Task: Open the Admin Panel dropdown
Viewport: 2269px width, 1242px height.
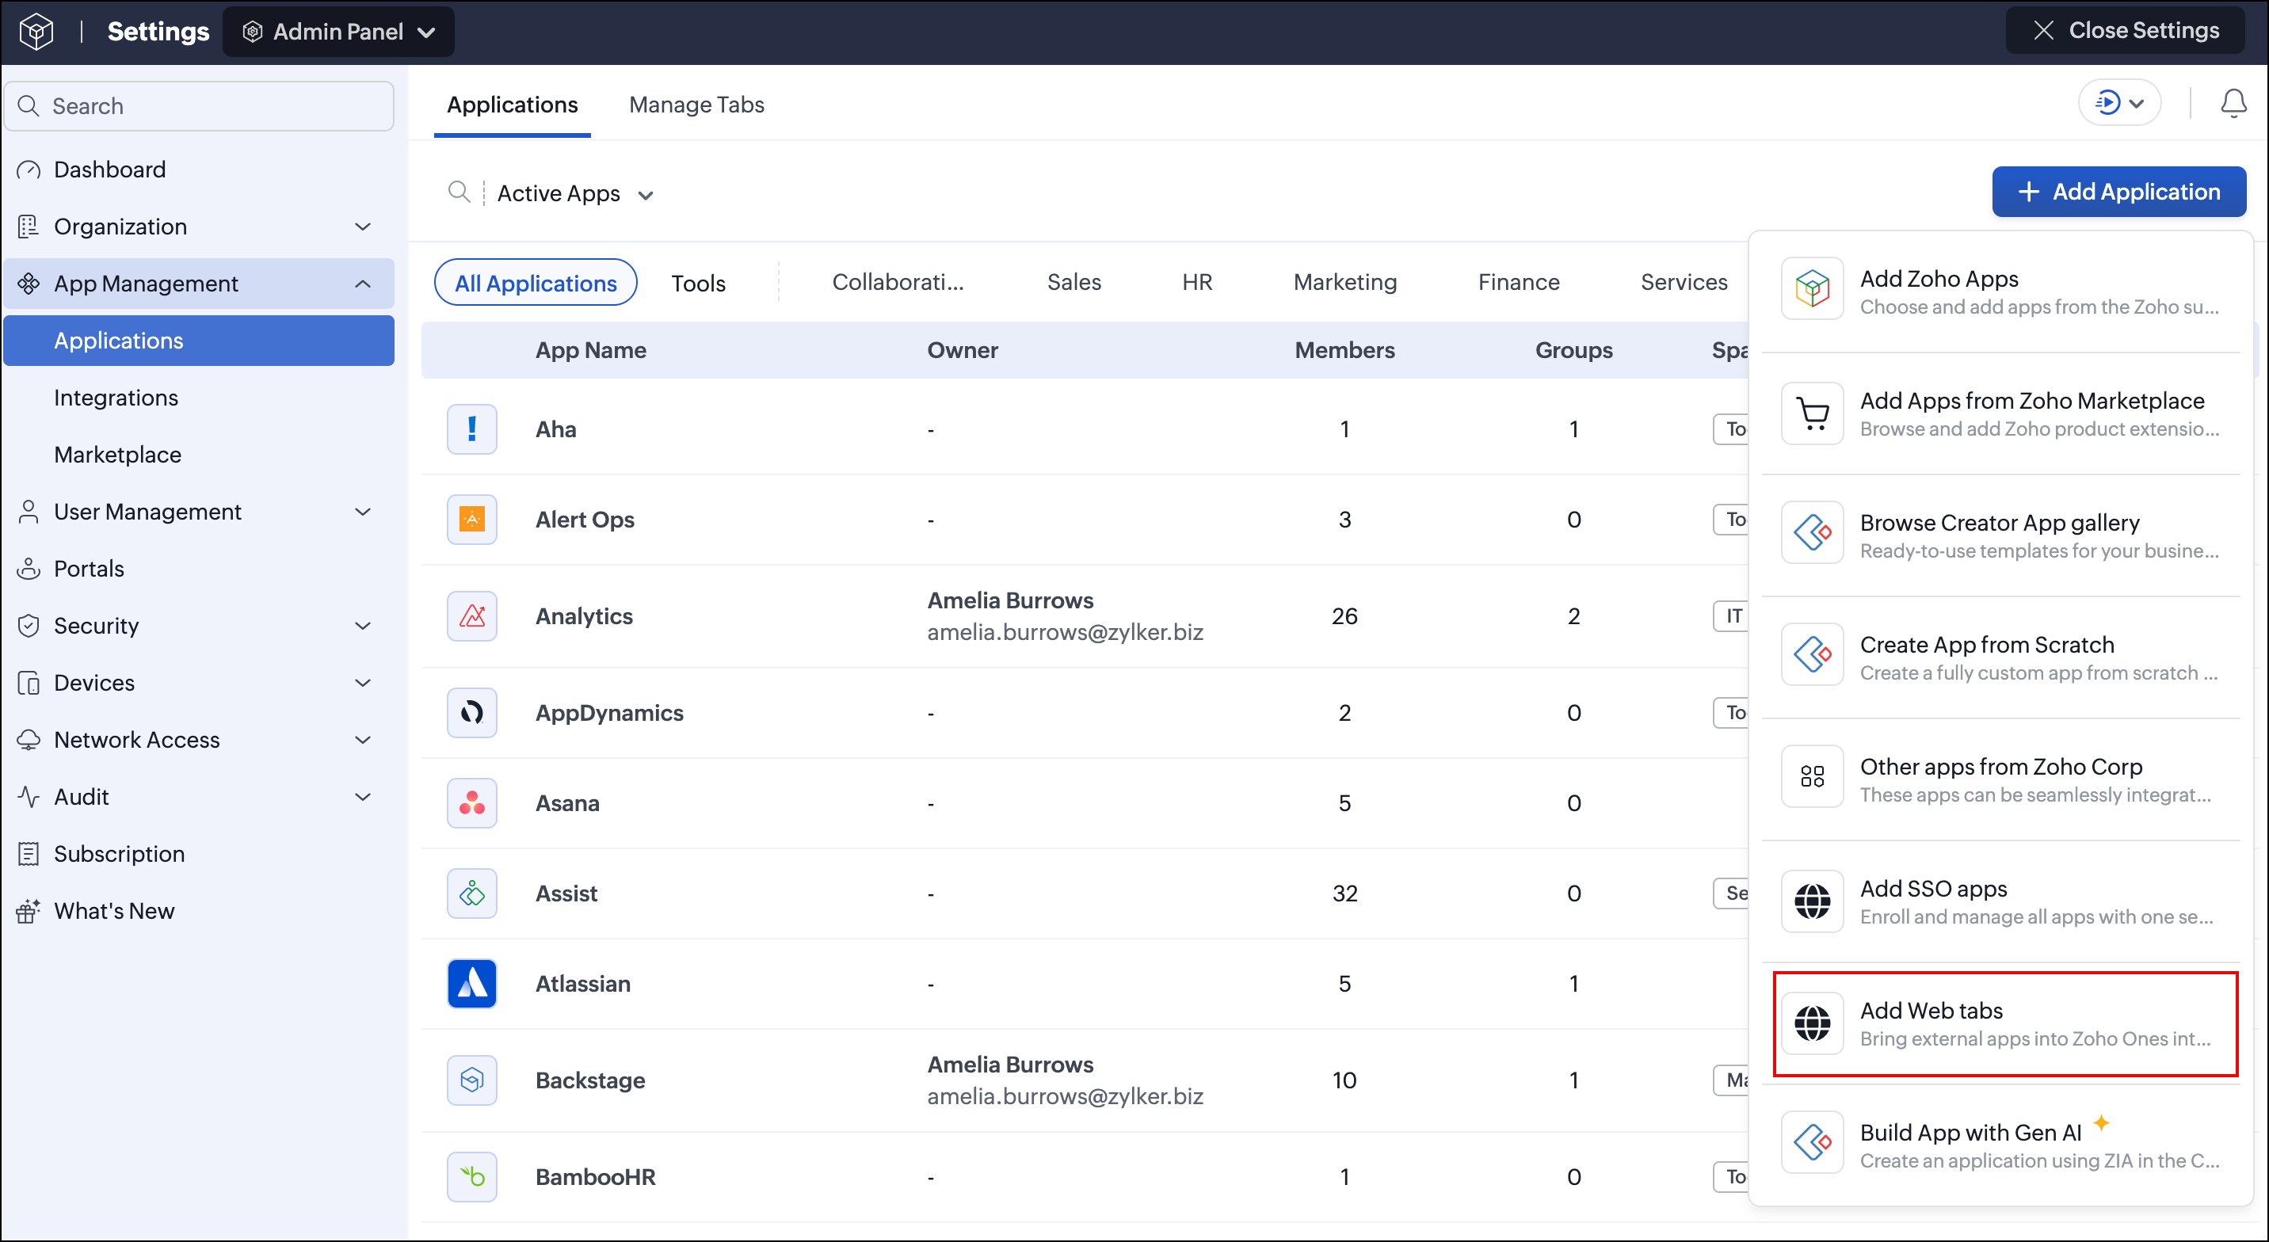Action: pos(338,32)
